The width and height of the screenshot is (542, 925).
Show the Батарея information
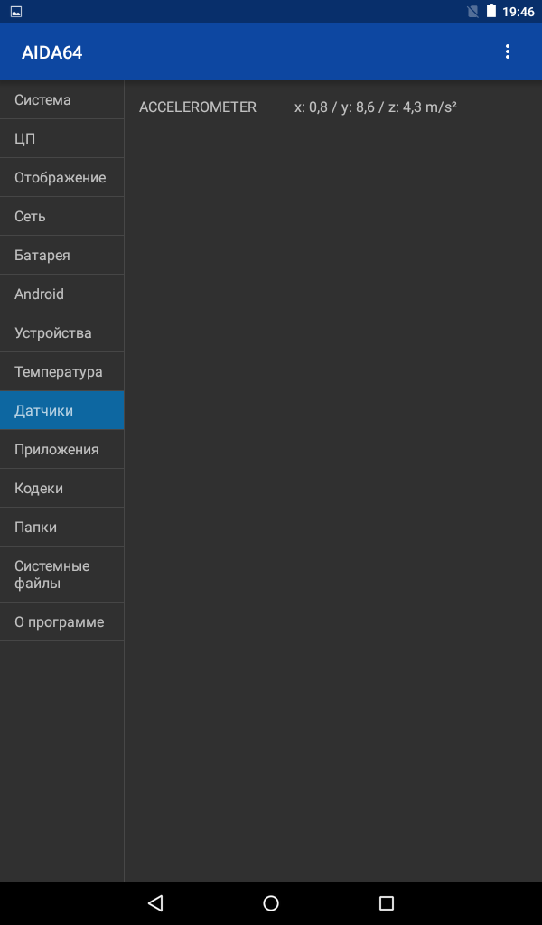coord(62,256)
